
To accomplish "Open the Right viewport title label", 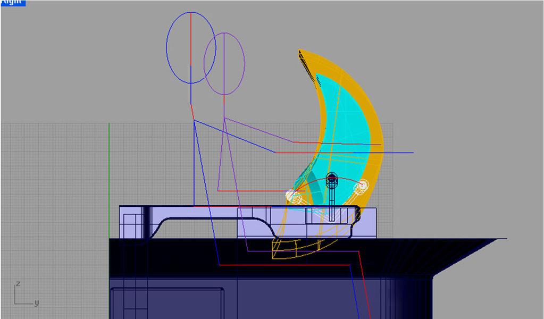I will [12, 3].
